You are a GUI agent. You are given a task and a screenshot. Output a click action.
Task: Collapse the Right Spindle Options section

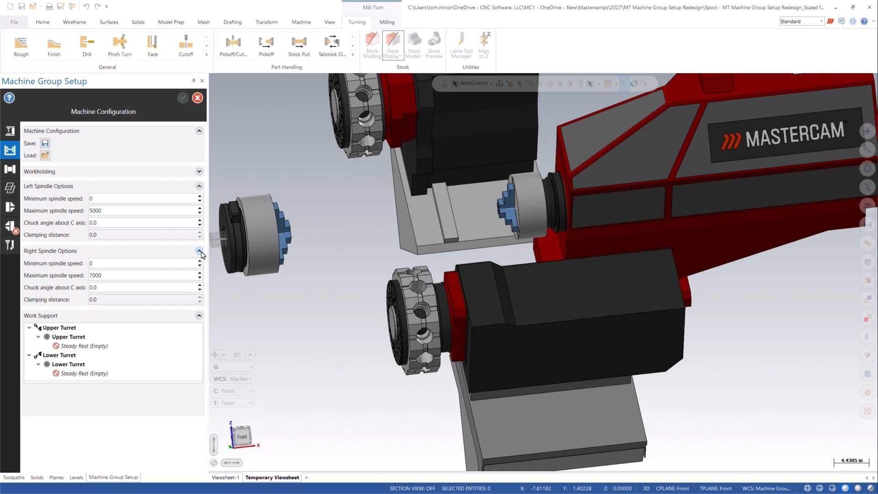[x=199, y=251]
